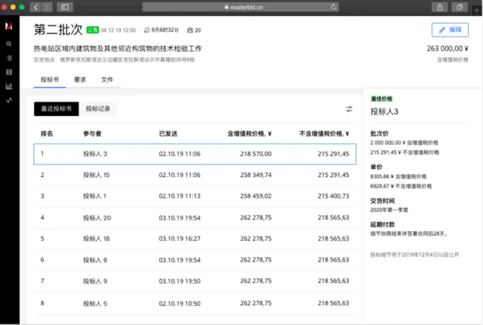Go forward with the browser arrow

point(47,7)
